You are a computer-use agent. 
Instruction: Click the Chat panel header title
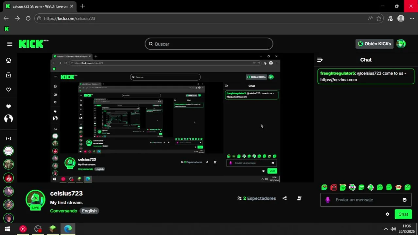[x=366, y=60]
